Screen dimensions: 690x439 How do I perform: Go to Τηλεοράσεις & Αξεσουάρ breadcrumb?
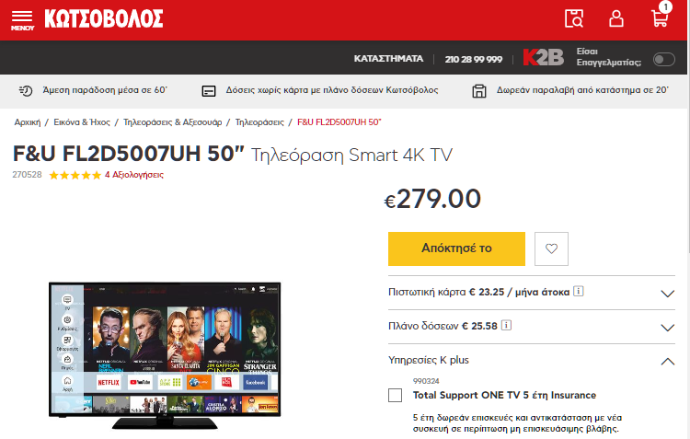(173, 122)
